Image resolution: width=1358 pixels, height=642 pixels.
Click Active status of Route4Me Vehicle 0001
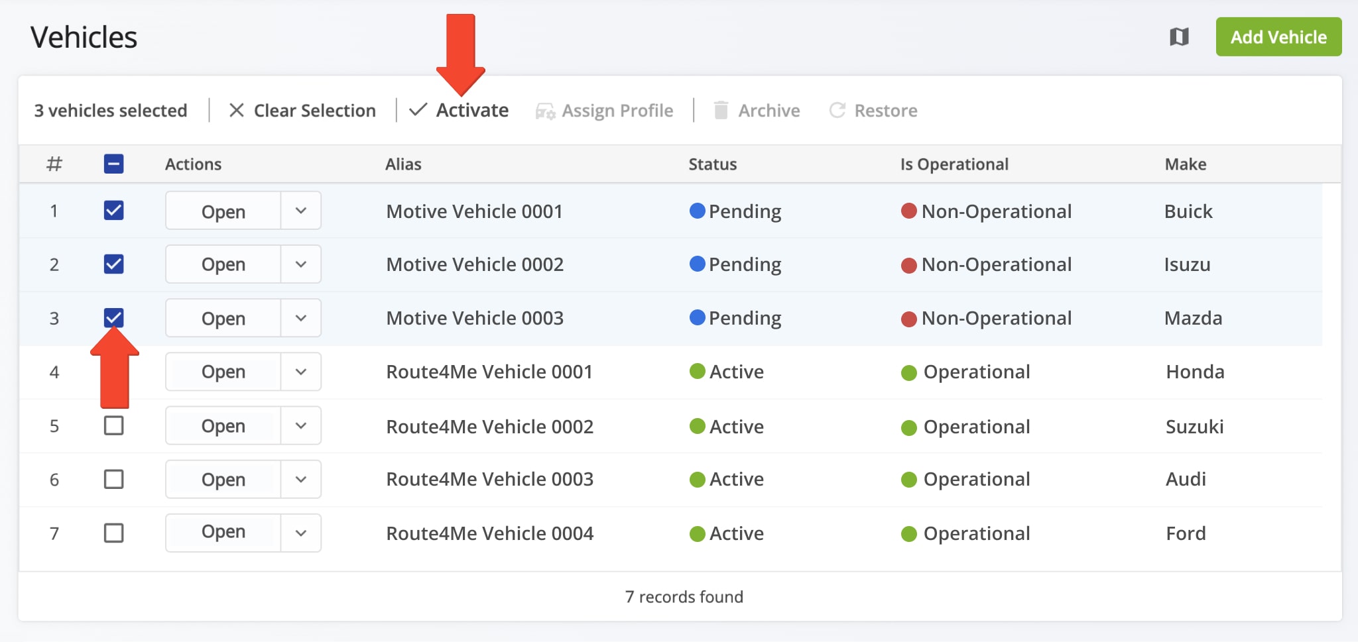(x=727, y=372)
